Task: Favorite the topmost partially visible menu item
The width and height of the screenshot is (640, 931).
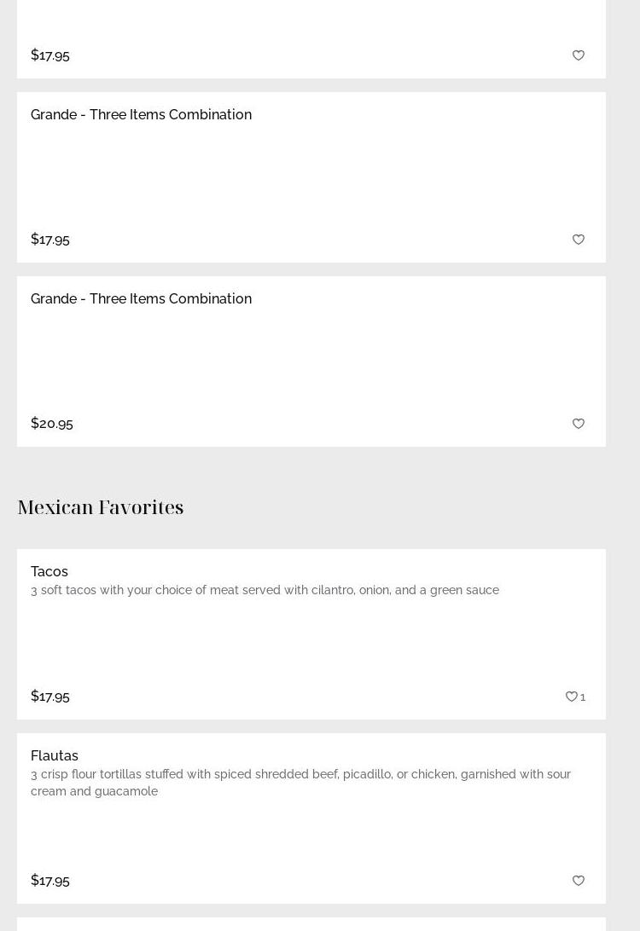Action: [x=579, y=55]
